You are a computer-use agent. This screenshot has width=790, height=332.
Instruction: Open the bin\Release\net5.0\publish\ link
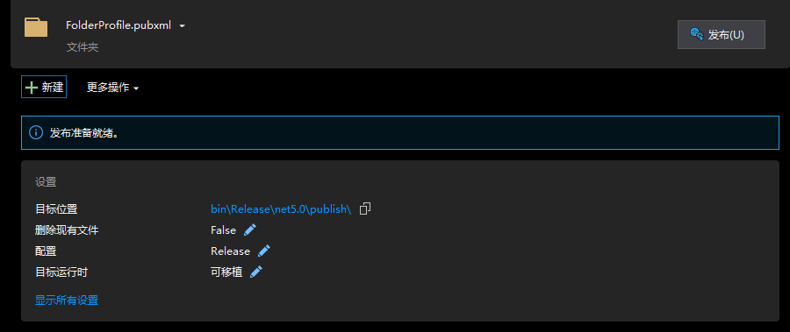[x=281, y=209]
